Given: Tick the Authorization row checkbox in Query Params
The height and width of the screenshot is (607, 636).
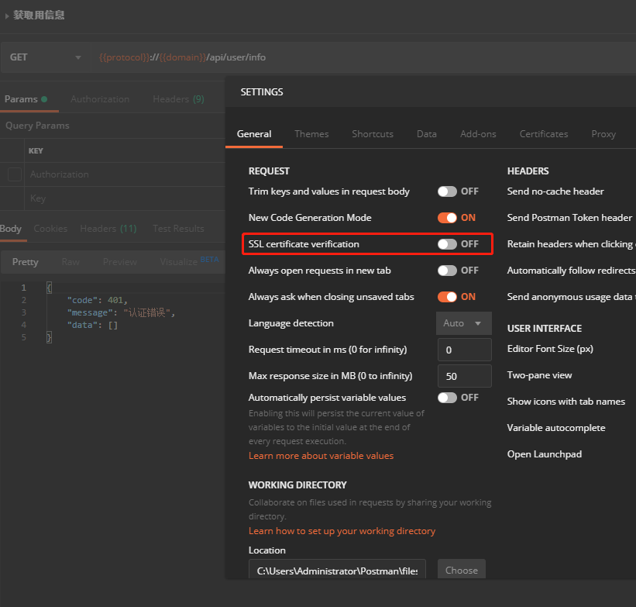Looking at the screenshot, I should click(x=15, y=174).
